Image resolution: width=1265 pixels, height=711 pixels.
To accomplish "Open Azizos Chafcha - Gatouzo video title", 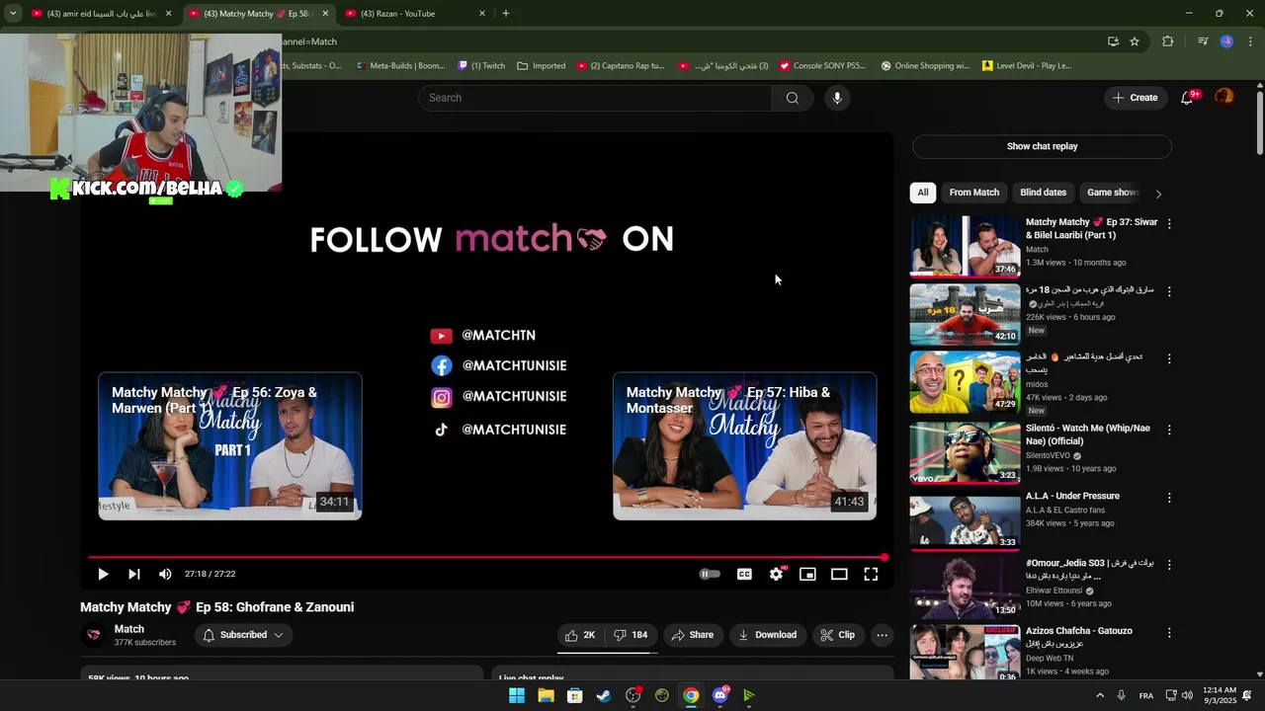I will tap(1079, 631).
